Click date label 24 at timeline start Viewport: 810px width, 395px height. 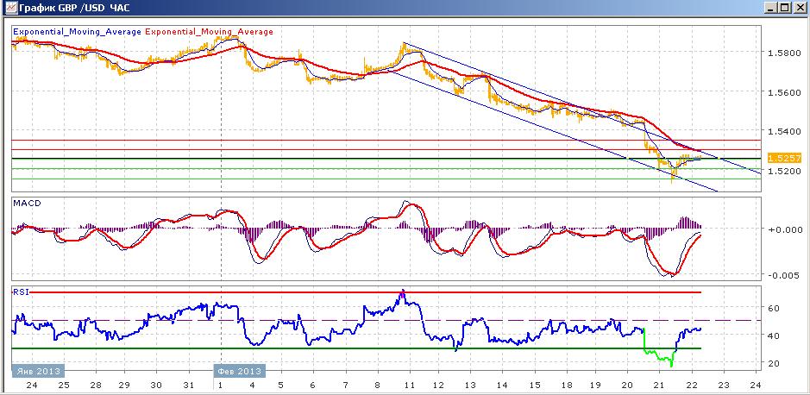32,385
